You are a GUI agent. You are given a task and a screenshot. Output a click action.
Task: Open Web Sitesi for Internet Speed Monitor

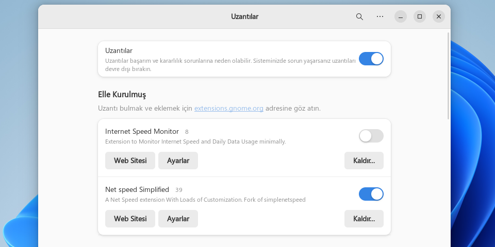tap(130, 161)
